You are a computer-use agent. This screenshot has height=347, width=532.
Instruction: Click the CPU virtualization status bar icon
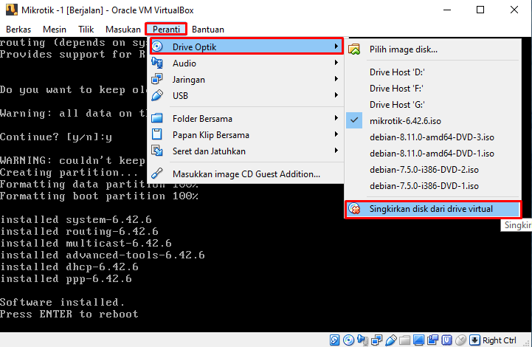tap(447, 340)
